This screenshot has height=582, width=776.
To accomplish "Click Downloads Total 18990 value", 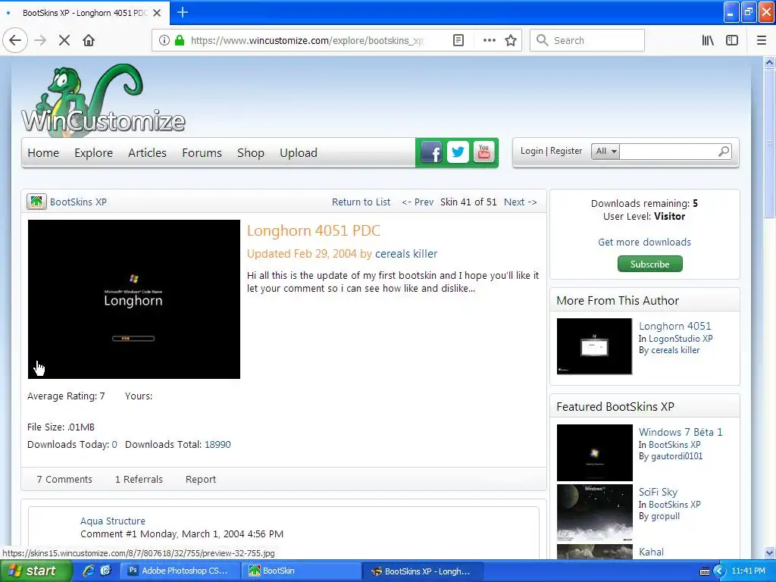I will [217, 444].
